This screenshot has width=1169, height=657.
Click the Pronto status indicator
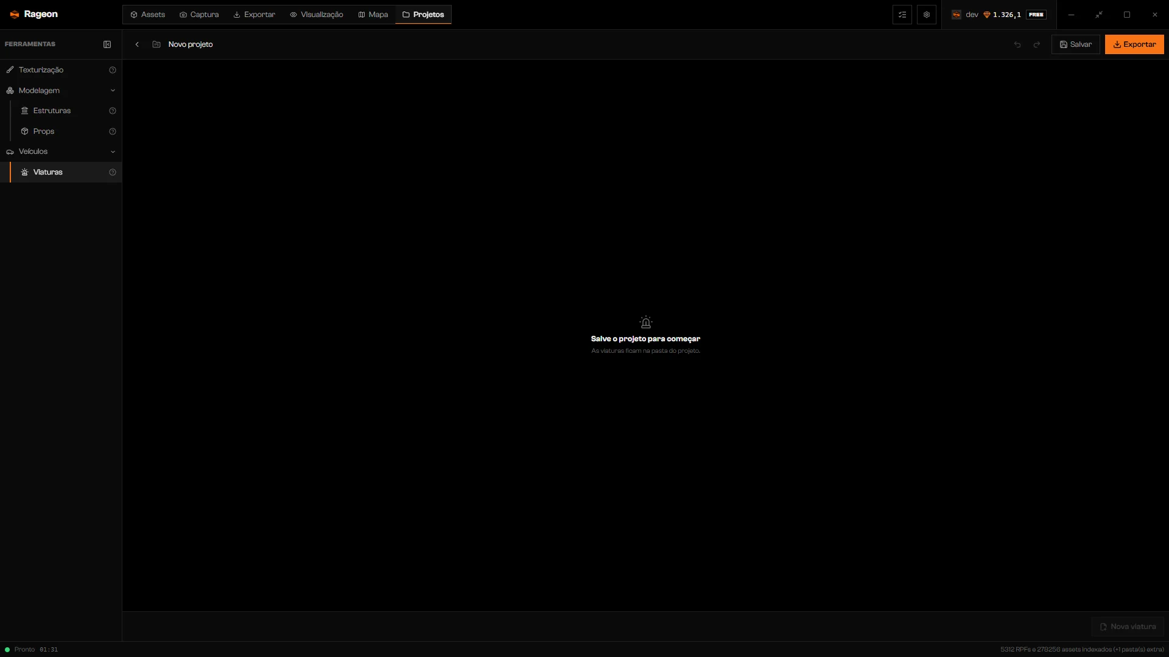click(x=20, y=650)
